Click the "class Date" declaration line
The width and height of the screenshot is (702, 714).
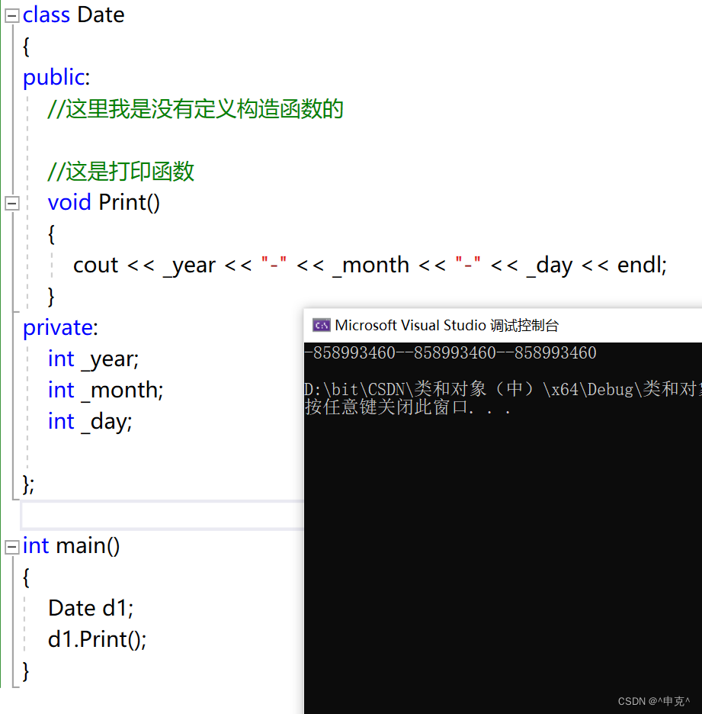[x=74, y=15]
